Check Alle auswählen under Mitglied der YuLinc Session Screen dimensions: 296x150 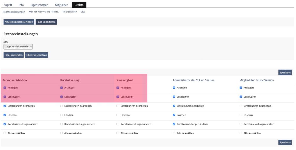click(241, 133)
